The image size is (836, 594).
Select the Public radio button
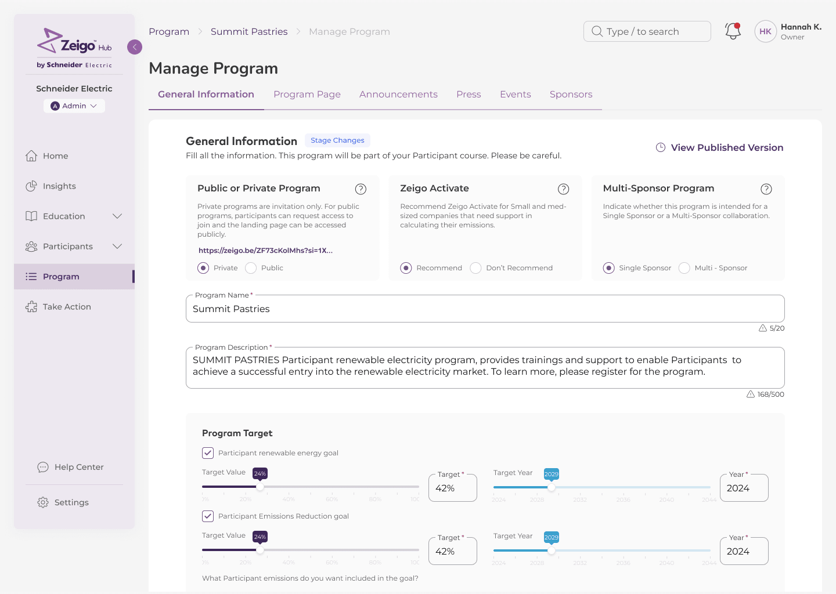(x=251, y=268)
